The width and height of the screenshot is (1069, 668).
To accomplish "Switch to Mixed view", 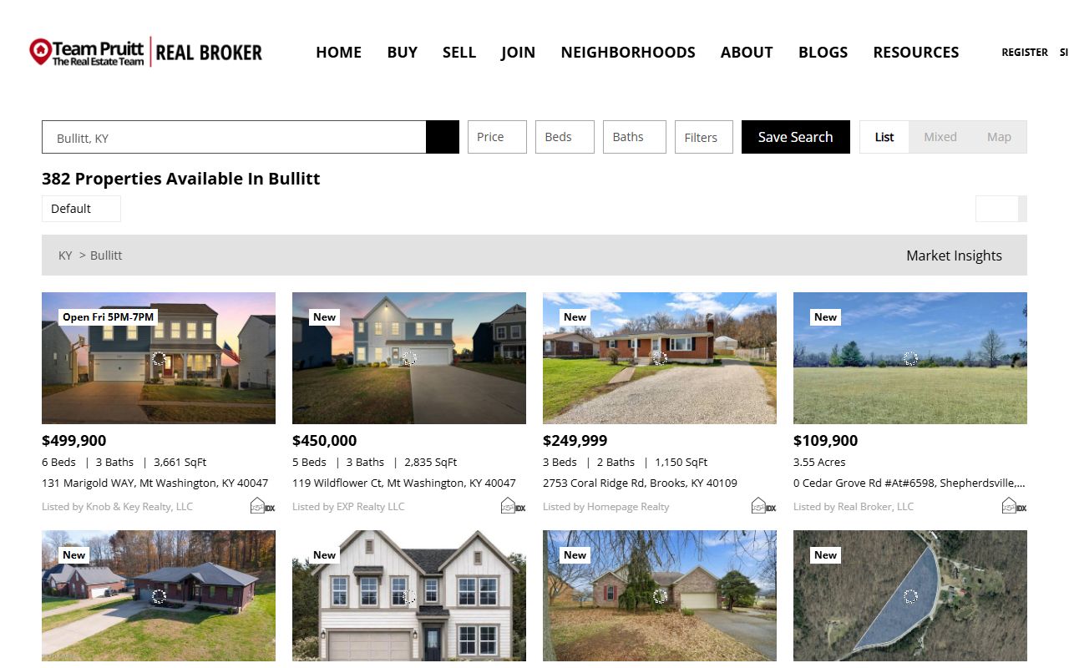I will 940,137.
